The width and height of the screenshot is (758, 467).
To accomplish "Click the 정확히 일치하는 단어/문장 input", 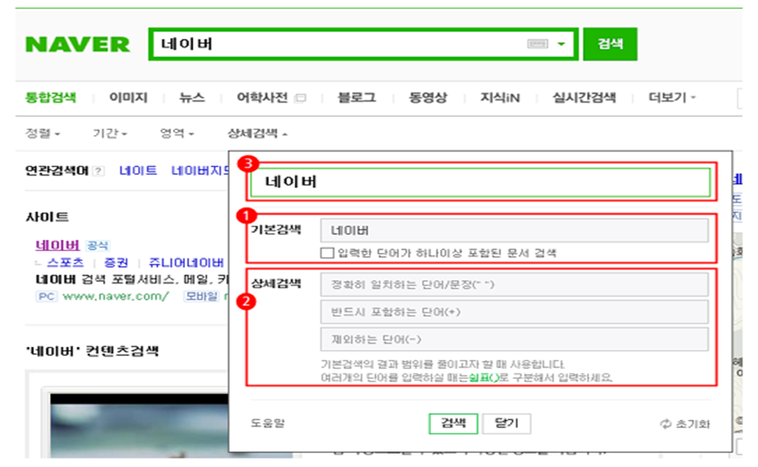I will pos(514,284).
